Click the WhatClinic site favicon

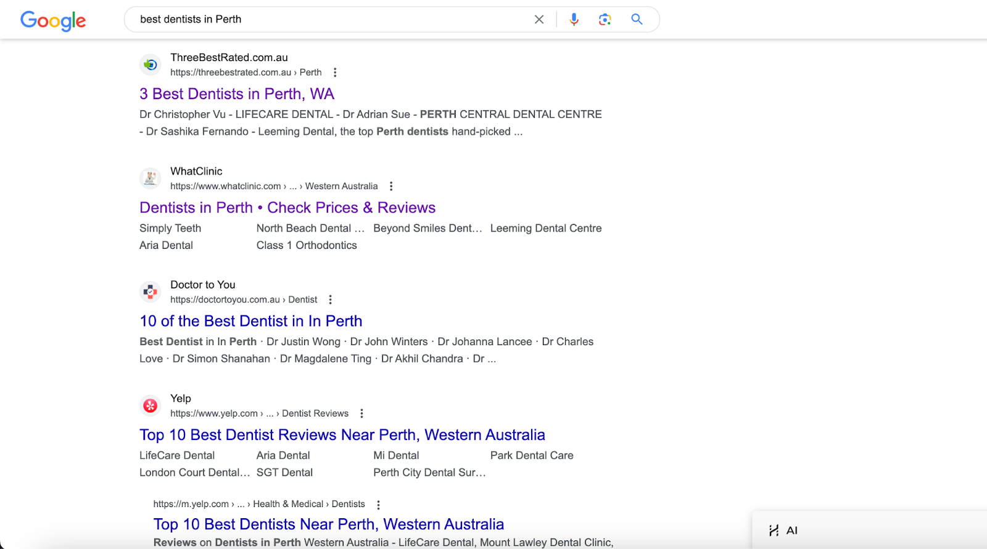(x=151, y=179)
